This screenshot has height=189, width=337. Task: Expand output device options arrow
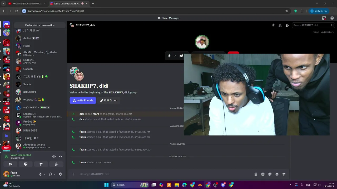tap(54, 174)
